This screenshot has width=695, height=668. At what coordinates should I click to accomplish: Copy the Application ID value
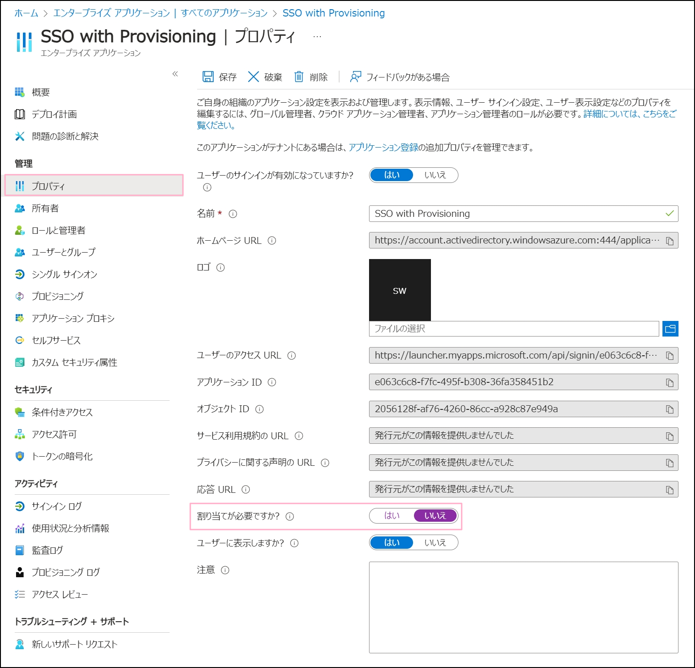click(x=669, y=382)
